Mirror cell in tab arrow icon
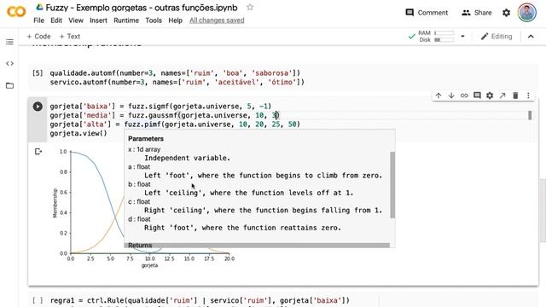Screen dimensions: 546x307 tap(502, 96)
